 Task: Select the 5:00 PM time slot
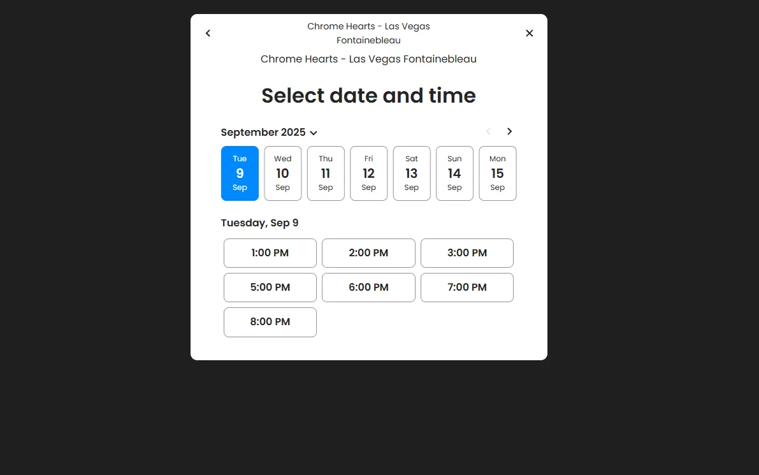270,288
